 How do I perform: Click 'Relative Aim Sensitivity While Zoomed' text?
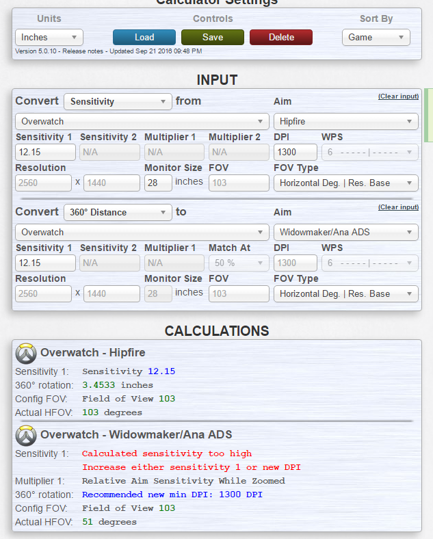[x=183, y=481]
